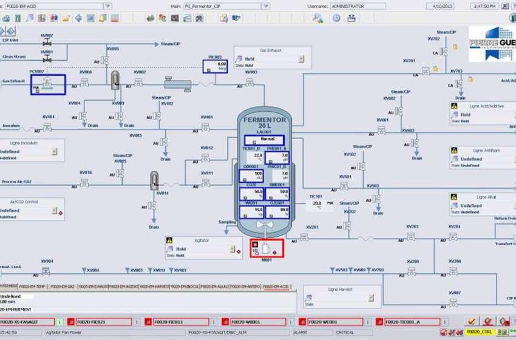Select the F0020-EM-ACID tab

tap(276, 286)
